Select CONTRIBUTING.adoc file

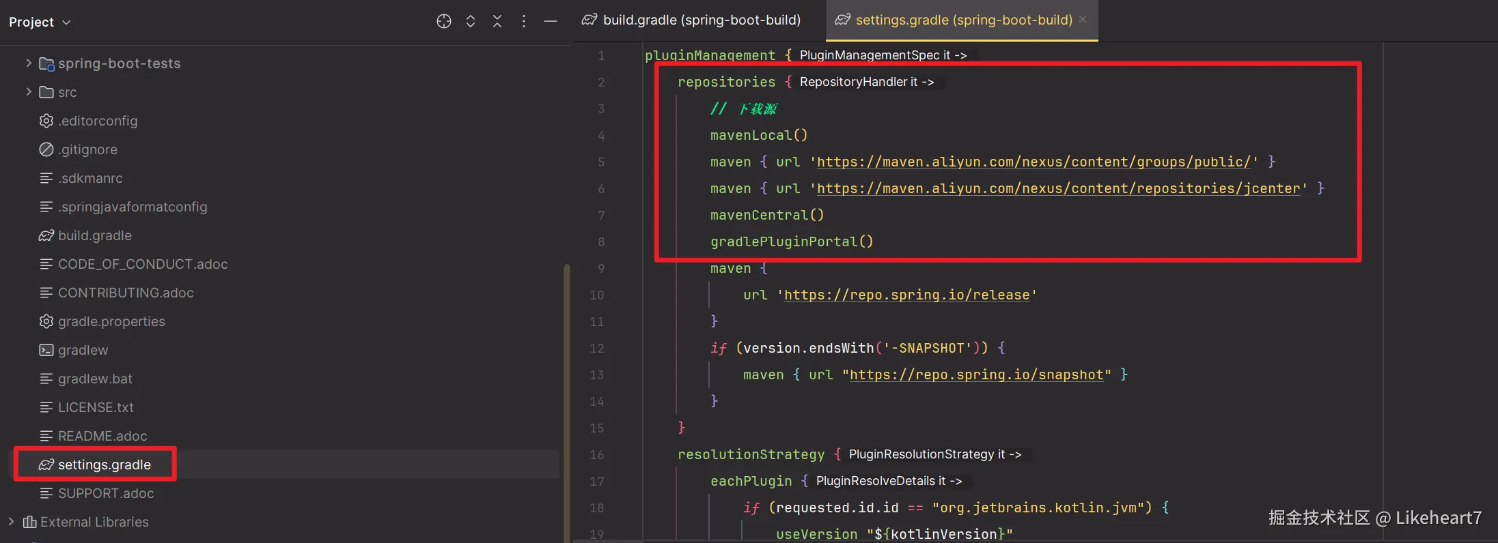126,293
